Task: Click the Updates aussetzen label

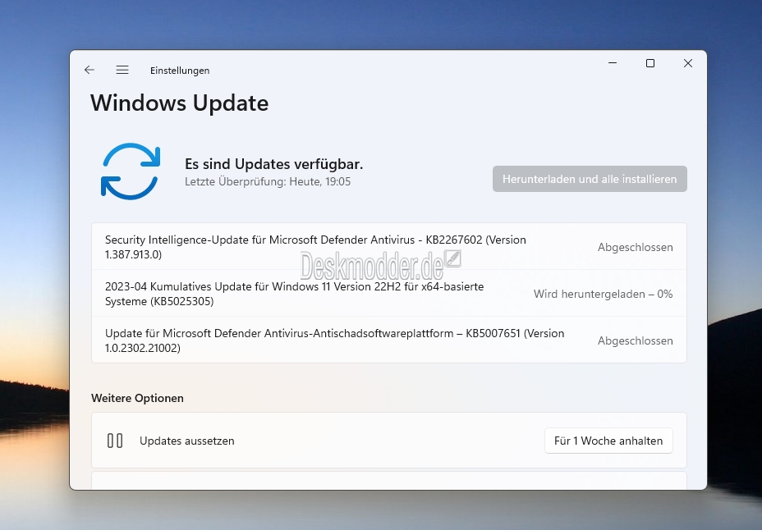Action: click(187, 441)
